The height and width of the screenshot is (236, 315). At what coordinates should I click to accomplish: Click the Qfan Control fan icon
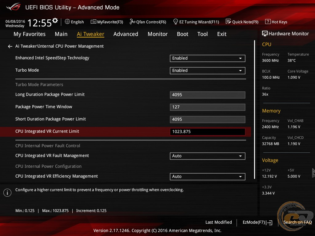132,22
